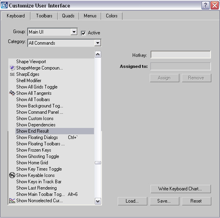
Task: Switch to the Colors tab
Action: pyautogui.click(x=112, y=16)
